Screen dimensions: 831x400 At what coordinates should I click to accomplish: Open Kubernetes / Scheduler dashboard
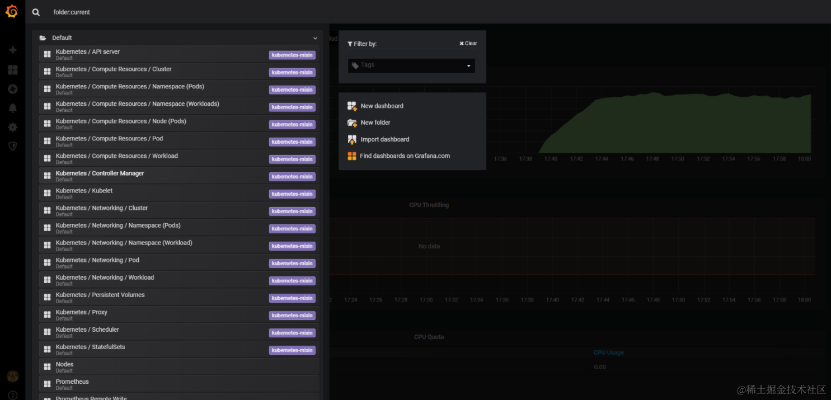(179, 332)
